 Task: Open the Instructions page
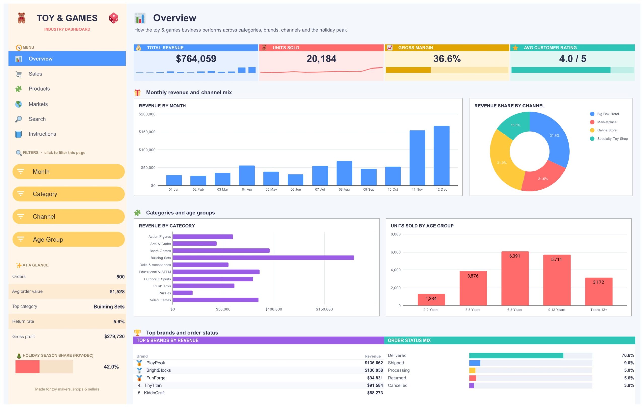point(67,134)
